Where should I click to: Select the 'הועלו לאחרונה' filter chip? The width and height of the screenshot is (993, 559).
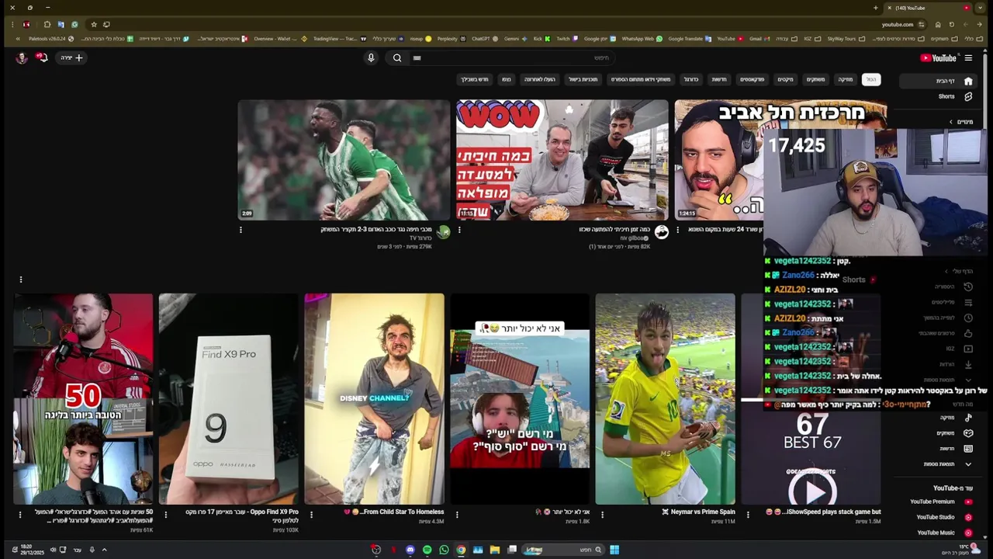coord(539,79)
